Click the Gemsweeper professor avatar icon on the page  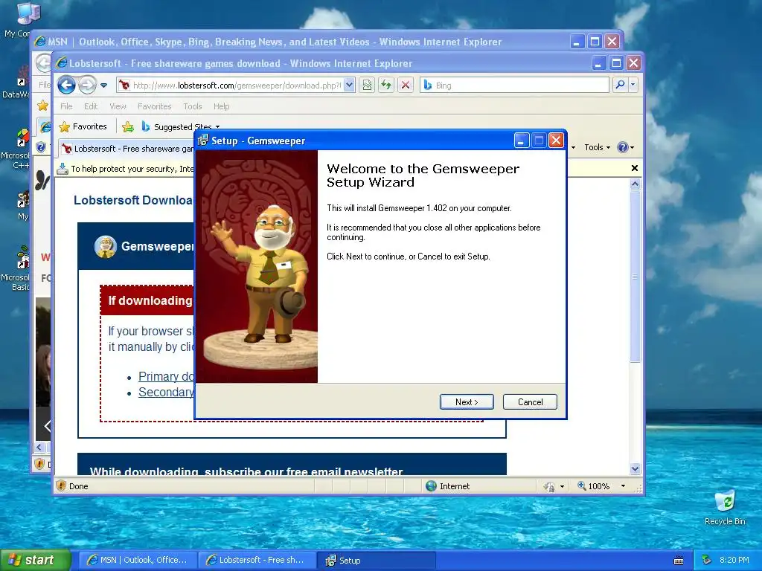[x=106, y=246]
